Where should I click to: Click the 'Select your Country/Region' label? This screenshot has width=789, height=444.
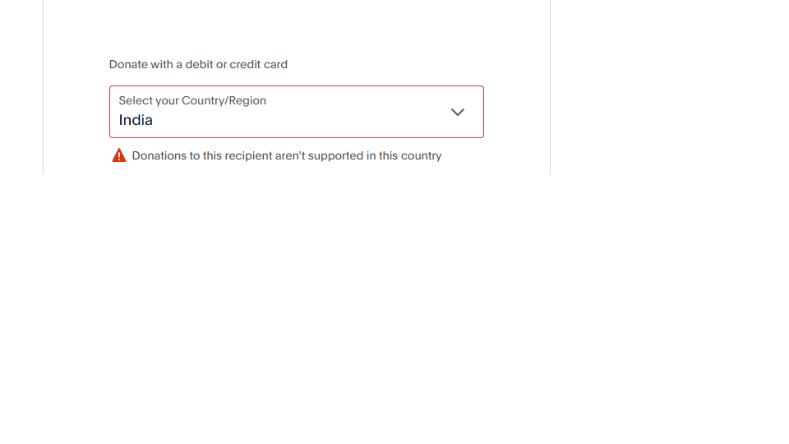(x=192, y=100)
